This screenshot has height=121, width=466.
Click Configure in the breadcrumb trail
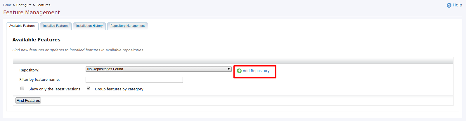[x=24, y=5]
